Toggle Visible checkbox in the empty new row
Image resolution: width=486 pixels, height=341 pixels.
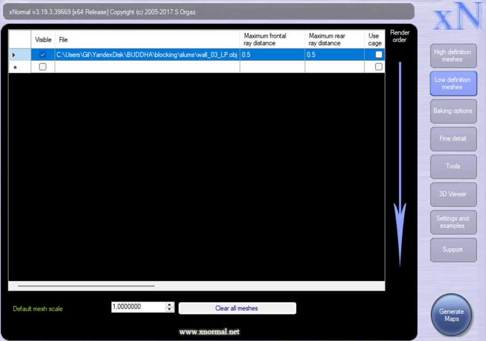pos(43,66)
